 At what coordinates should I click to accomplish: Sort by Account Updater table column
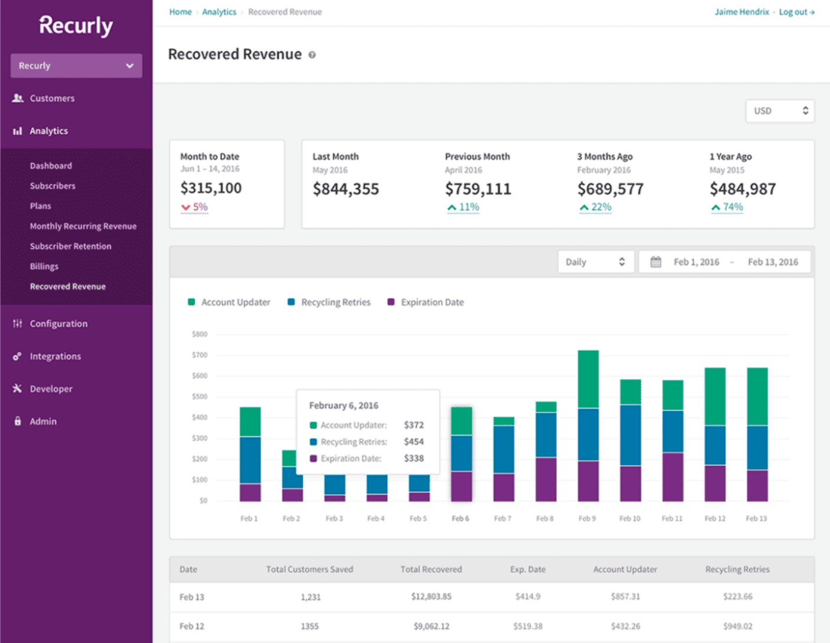[x=625, y=570]
